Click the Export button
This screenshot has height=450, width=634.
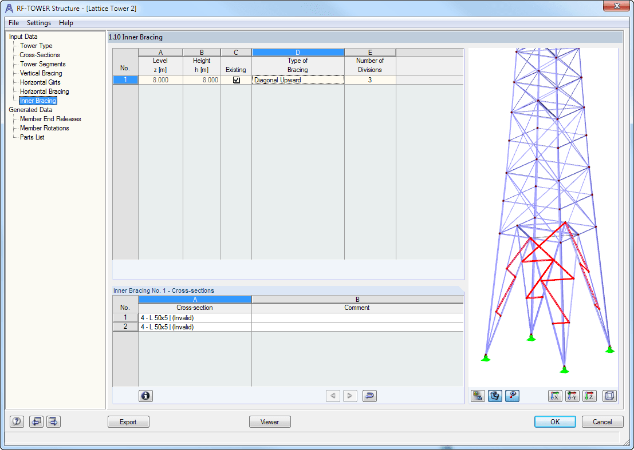128,422
